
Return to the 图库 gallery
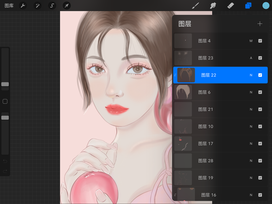coord(9,6)
